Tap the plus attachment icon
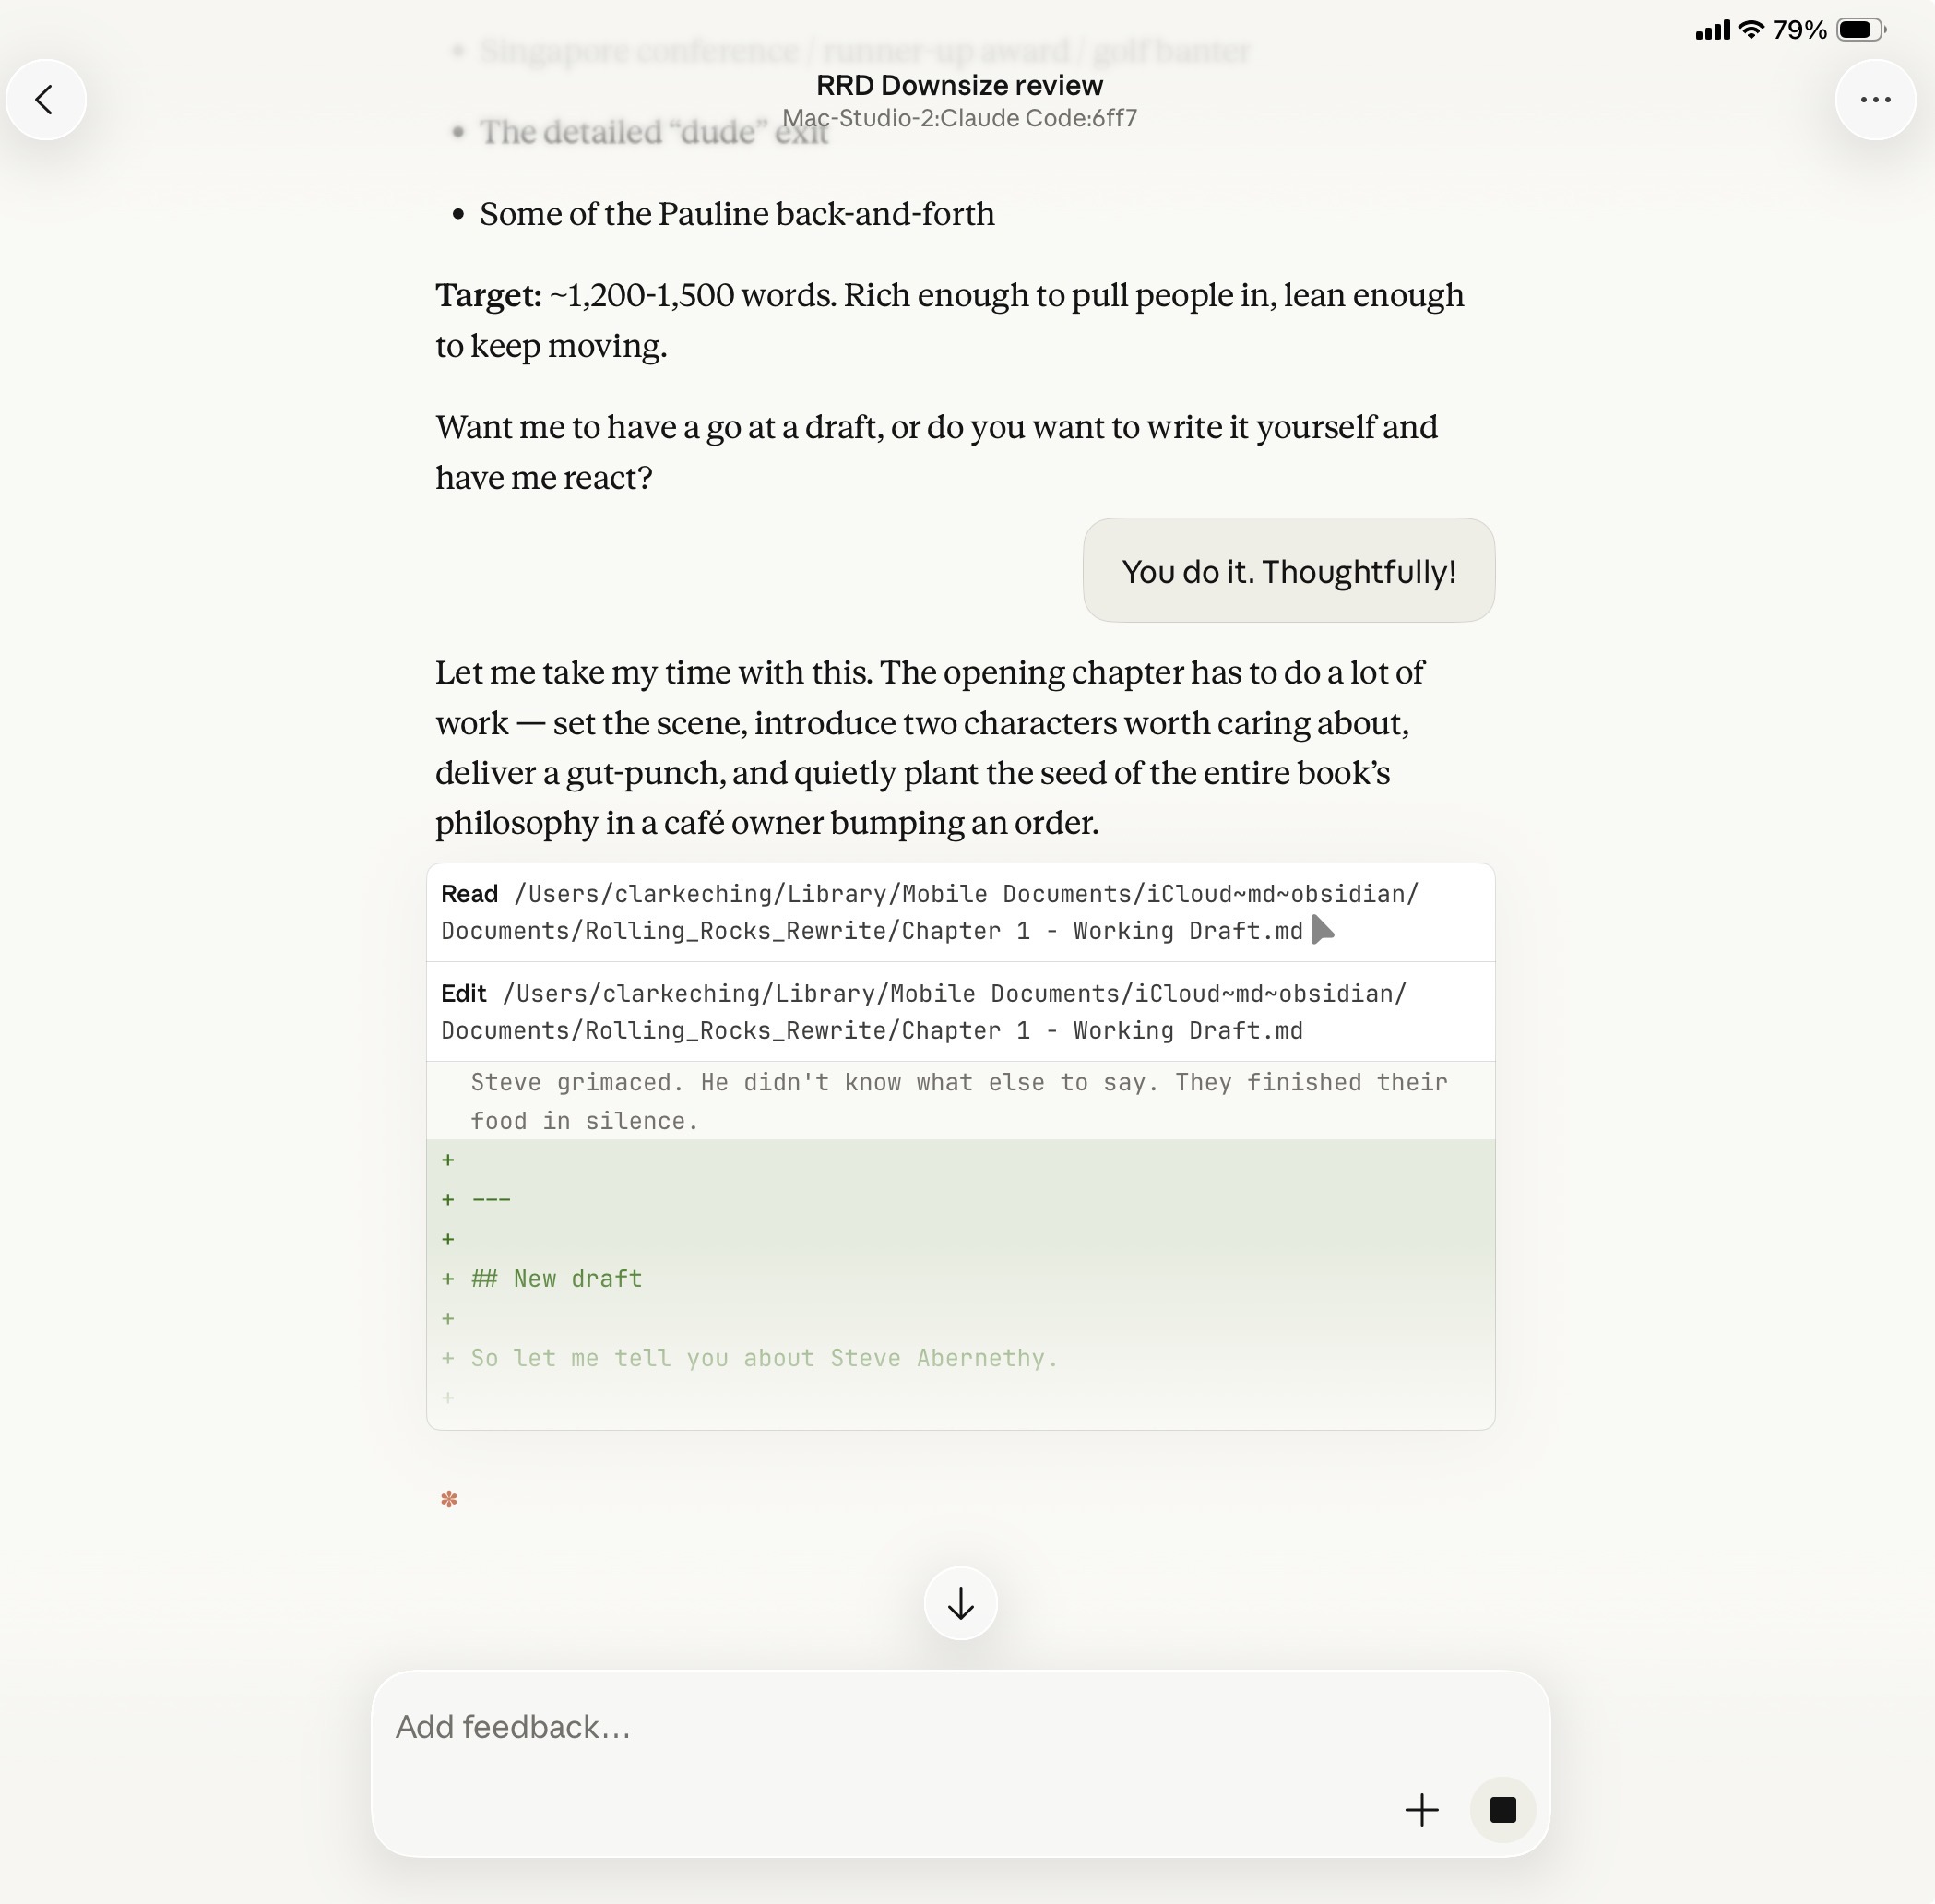This screenshot has width=1935, height=1904. [x=1421, y=1810]
